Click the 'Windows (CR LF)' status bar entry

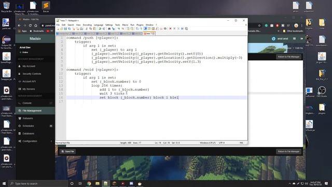(208, 143)
